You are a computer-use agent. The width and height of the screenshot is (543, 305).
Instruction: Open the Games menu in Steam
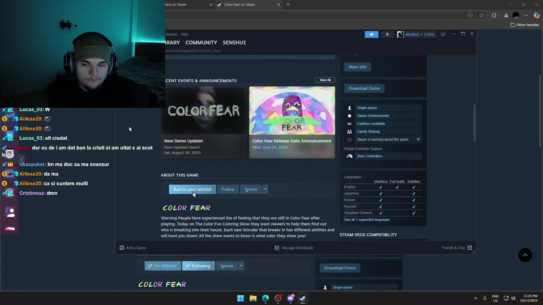(171, 34)
